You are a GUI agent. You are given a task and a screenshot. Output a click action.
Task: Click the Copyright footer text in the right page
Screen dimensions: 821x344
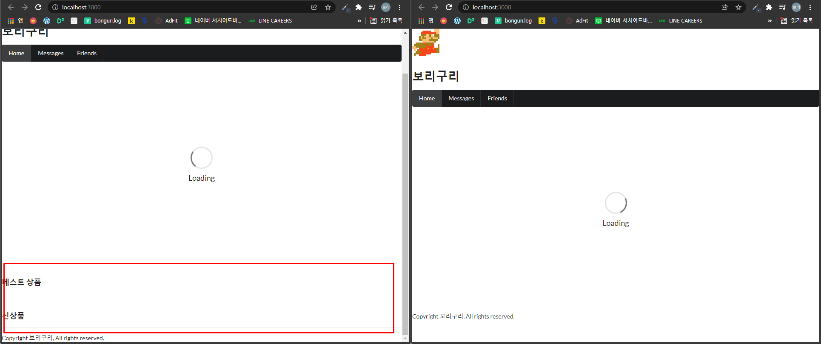click(x=463, y=316)
